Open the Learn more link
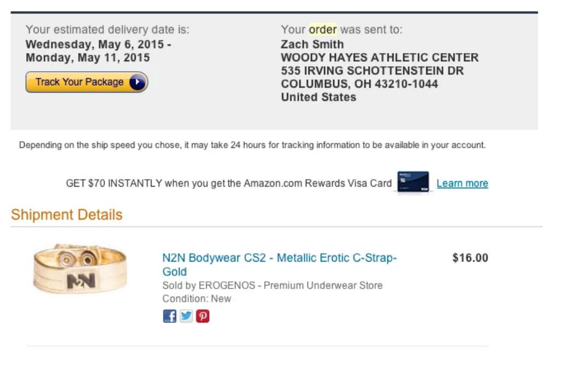The height and width of the screenshot is (381, 568). coord(462,183)
